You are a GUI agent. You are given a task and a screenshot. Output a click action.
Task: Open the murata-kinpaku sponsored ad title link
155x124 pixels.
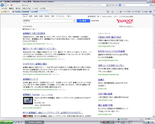point(112,51)
